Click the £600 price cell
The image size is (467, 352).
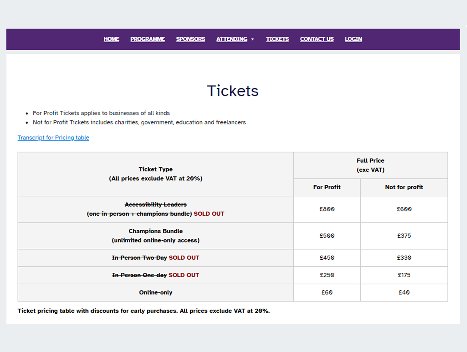[404, 209]
